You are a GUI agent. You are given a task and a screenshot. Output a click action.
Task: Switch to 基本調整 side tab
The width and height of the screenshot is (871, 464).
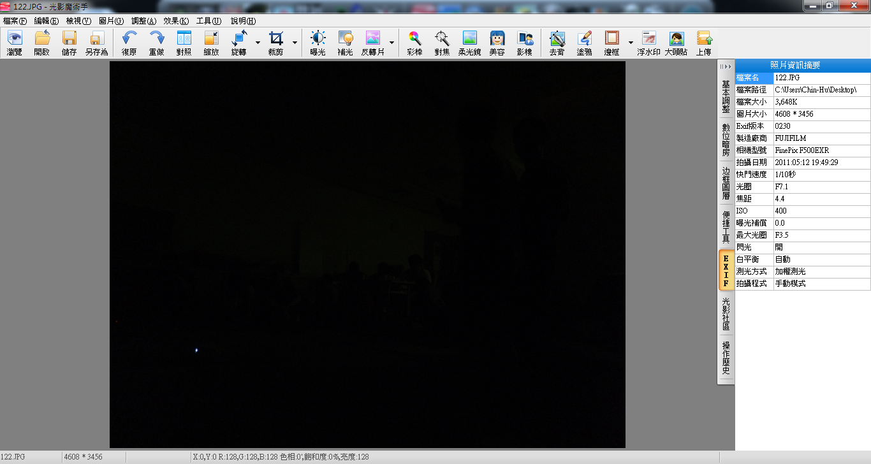(726, 96)
